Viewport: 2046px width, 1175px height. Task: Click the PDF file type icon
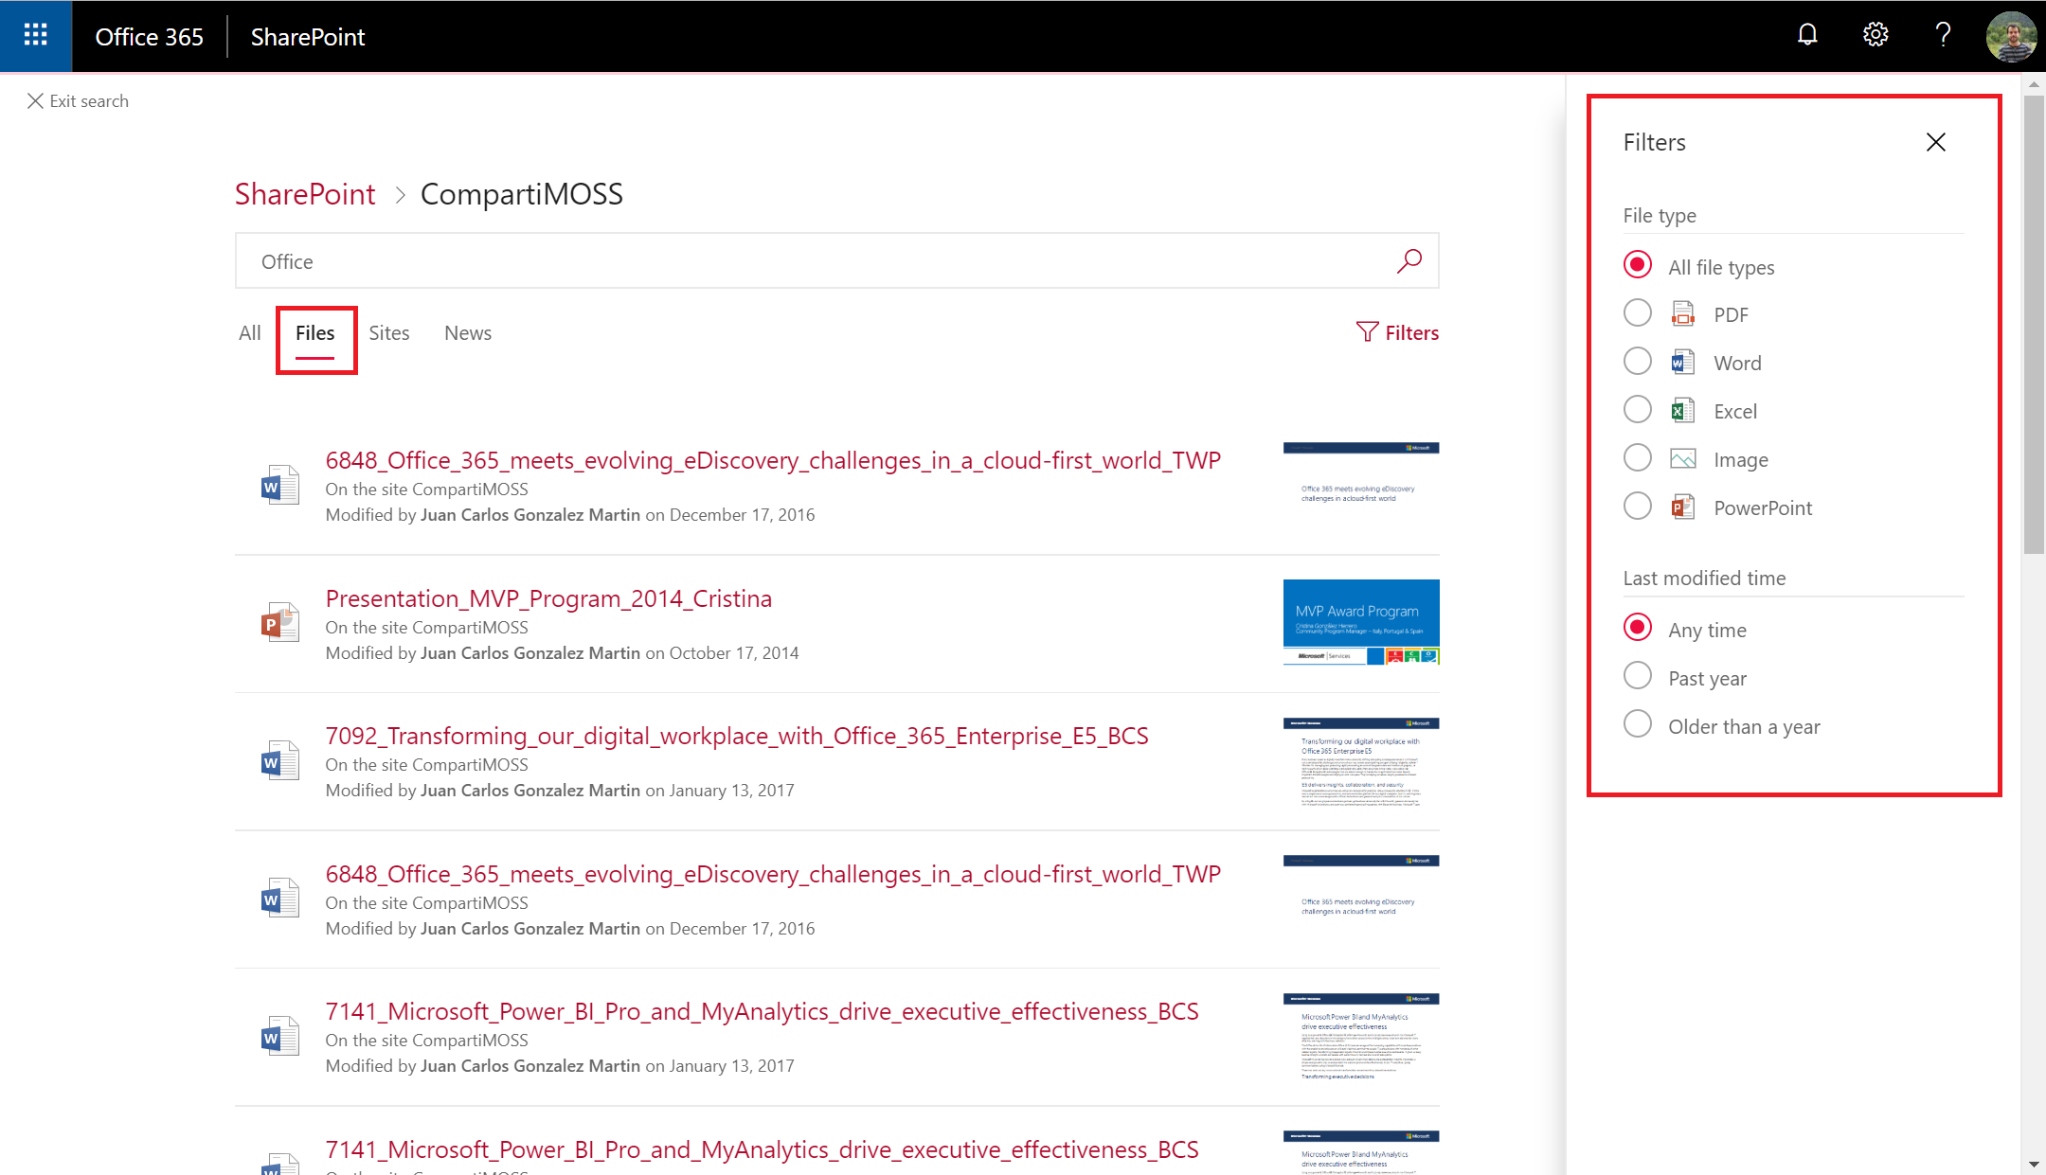(x=1683, y=313)
